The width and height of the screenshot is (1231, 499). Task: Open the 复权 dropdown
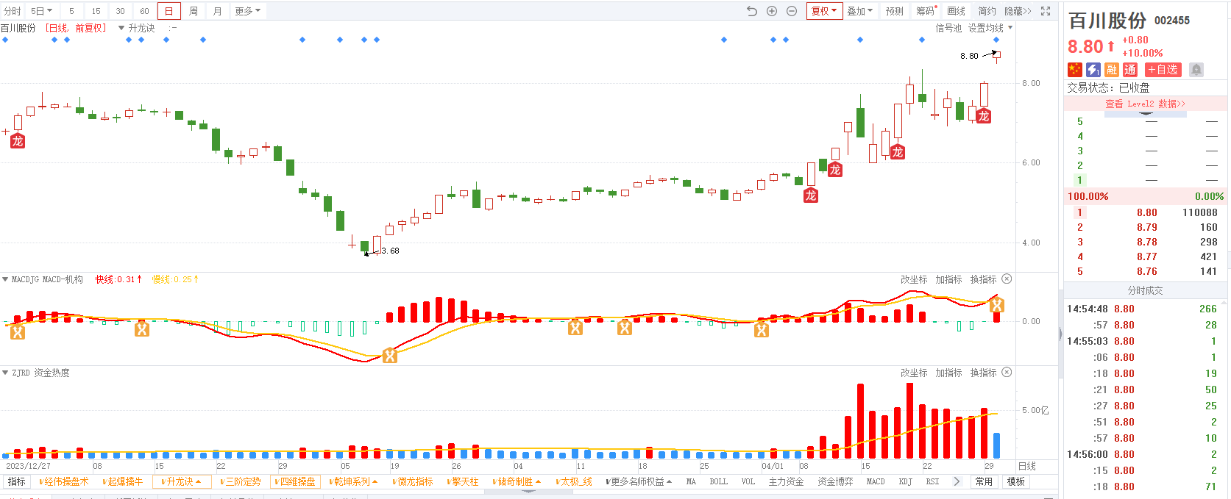824,11
